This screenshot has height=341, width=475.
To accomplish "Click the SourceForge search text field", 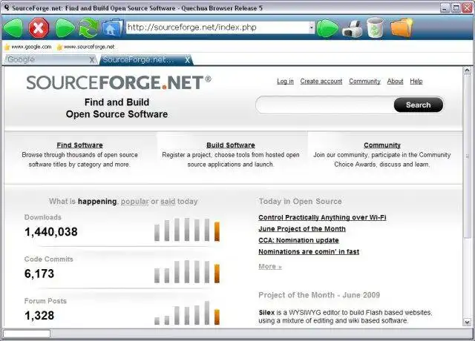I will click(325, 105).
